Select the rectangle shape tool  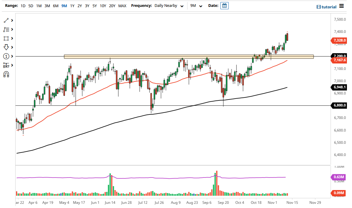tap(6, 39)
